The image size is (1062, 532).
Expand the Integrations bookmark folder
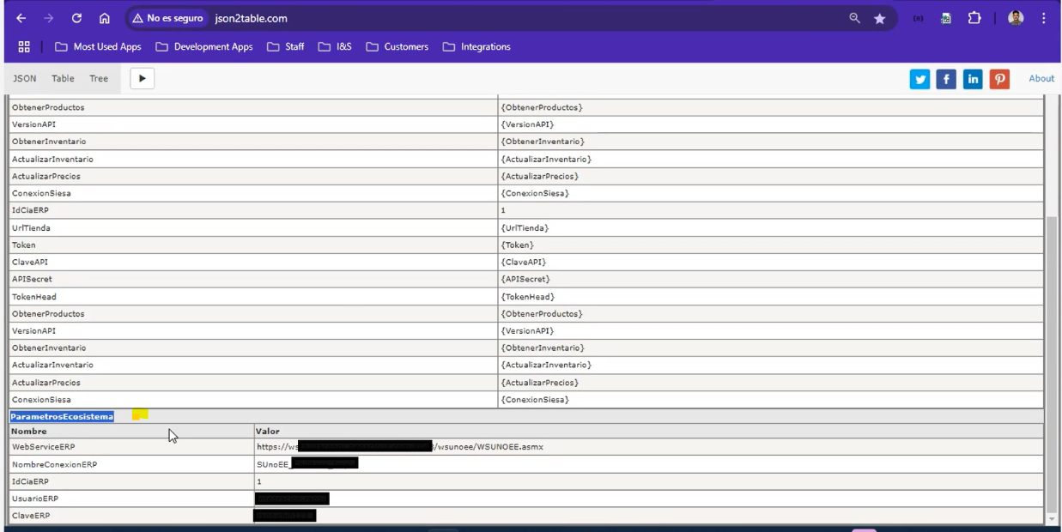(476, 46)
